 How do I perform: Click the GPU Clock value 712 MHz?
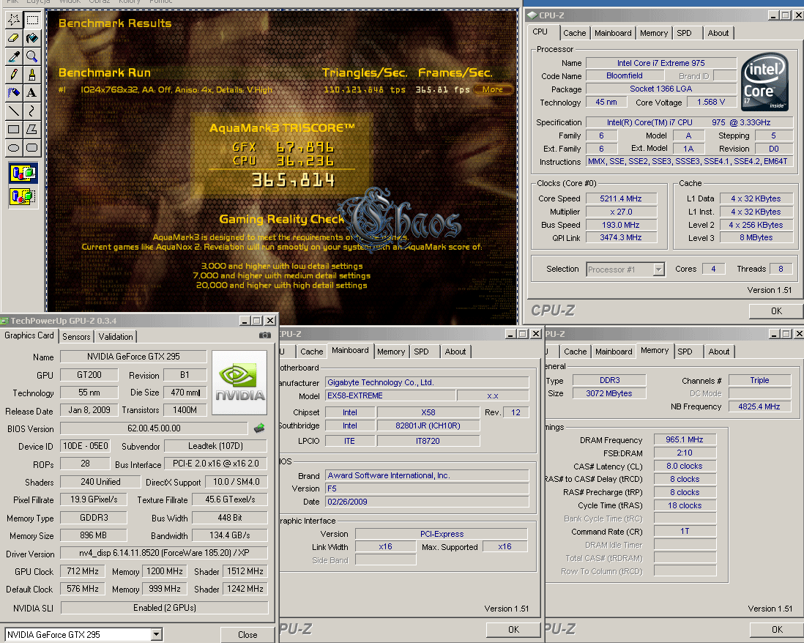coord(83,571)
